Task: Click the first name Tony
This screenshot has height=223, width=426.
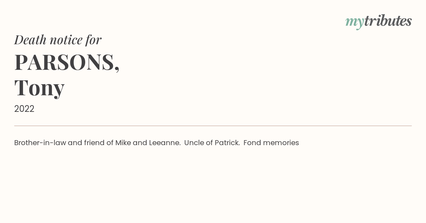Action: tap(39, 88)
